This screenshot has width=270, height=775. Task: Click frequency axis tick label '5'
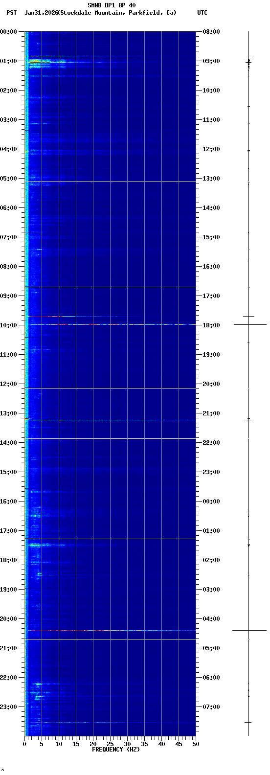(x=42, y=744)
